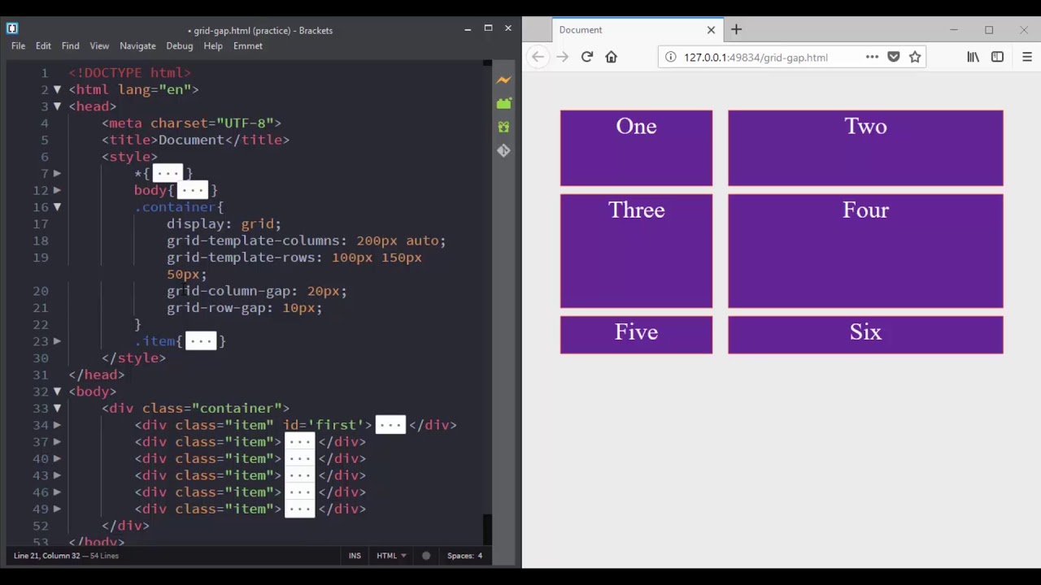The height and width of the screenshot is (585, 1041).
Task: Click the linting status circle indicator
Action: tap(425, 556)
